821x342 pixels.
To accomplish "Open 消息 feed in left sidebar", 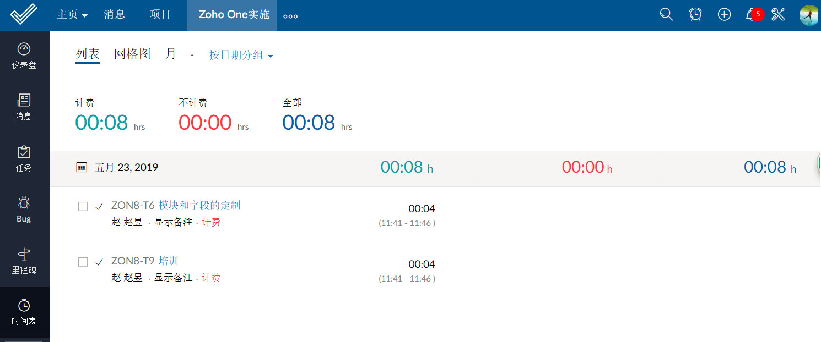I will 24,107.
